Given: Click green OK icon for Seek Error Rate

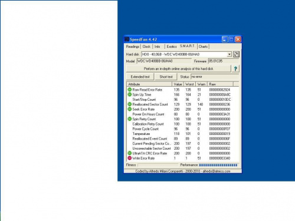Looking at the screenshot, I should coord(129,109).
